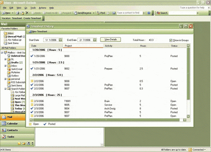
Task: Open the Address Book icon
Action: [114, 13]
